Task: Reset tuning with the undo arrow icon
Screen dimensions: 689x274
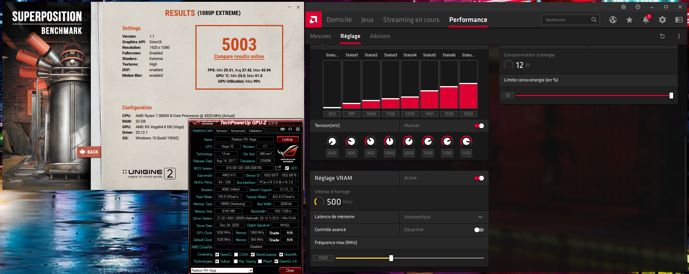Action: (x=662, y=36)
